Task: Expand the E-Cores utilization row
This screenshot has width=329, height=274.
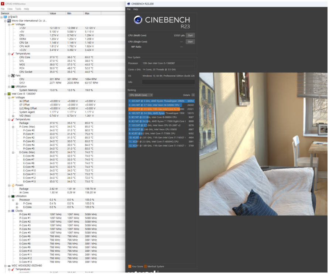Action: click(17, 207)
